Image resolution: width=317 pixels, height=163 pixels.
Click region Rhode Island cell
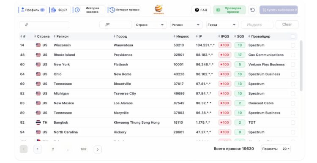[64, 55]
